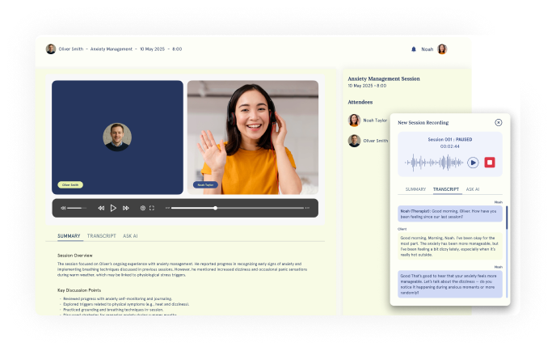Open Summary tab in recording panel
Viewport: 556px width, 351px height.
pyautogui.click(x=415, y=189)
